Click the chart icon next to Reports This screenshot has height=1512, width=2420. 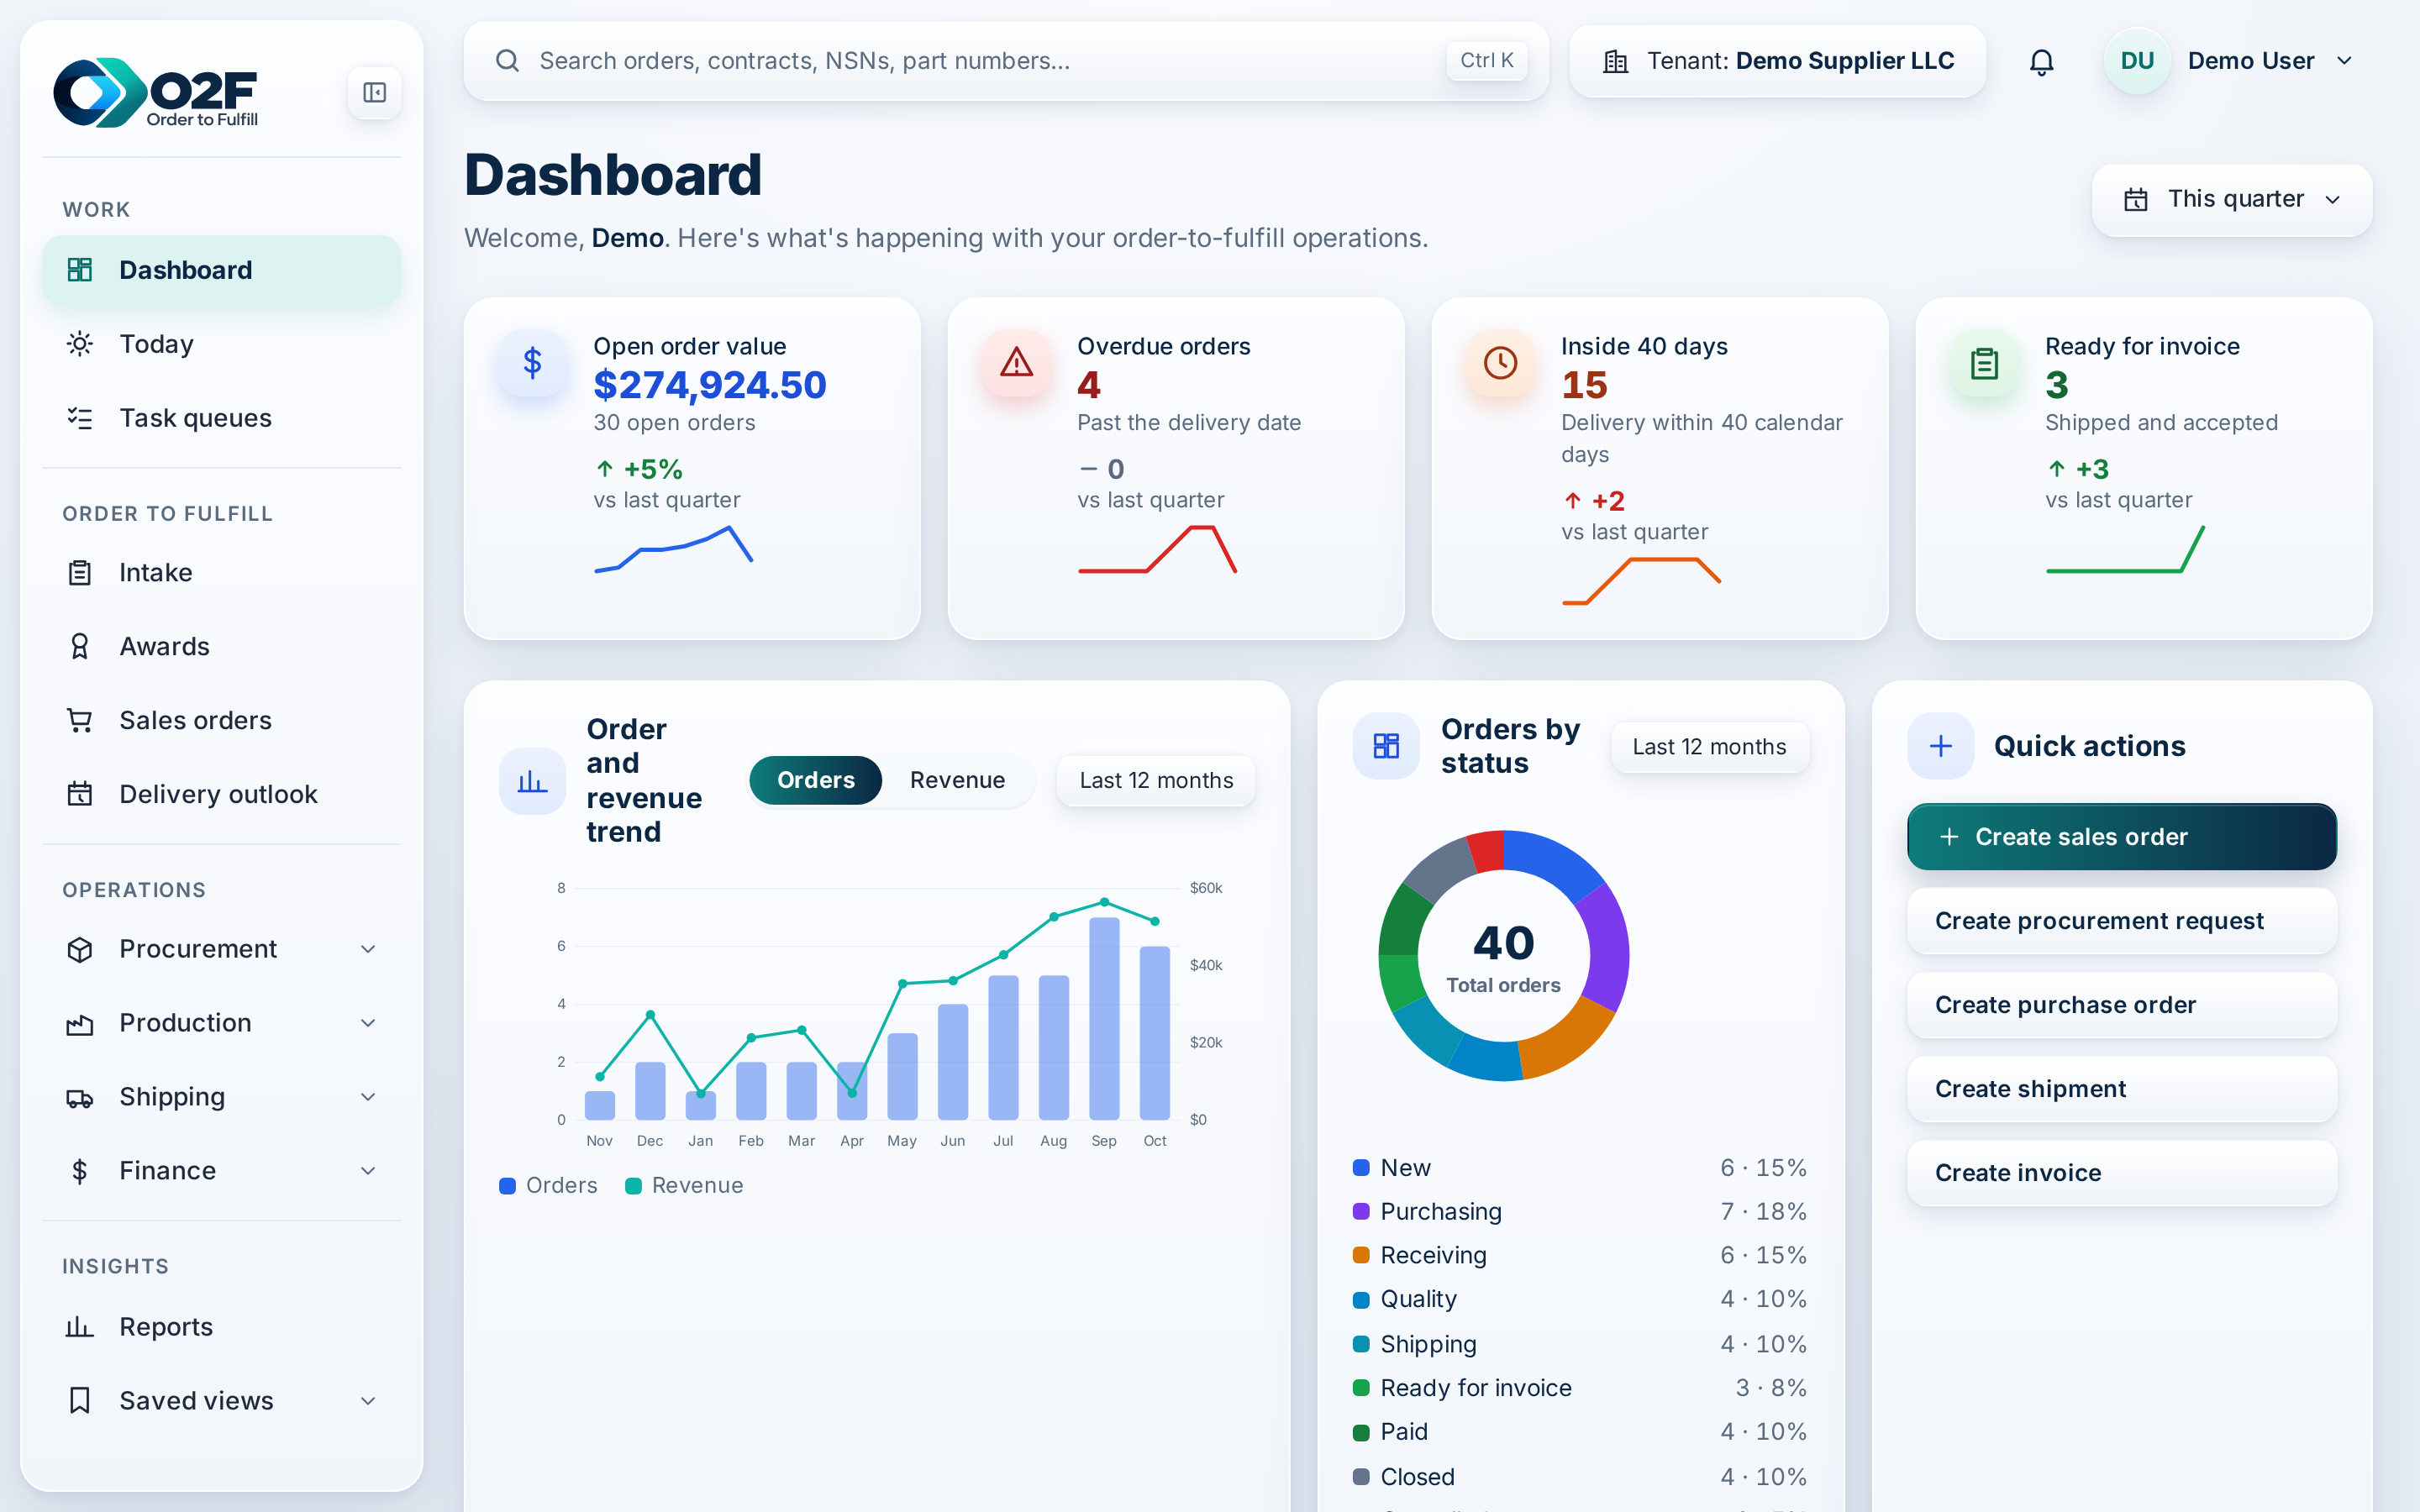coord(80,1327)
